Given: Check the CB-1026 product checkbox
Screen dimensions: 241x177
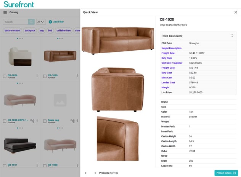Looking at the screenshot, I should 5,76.
